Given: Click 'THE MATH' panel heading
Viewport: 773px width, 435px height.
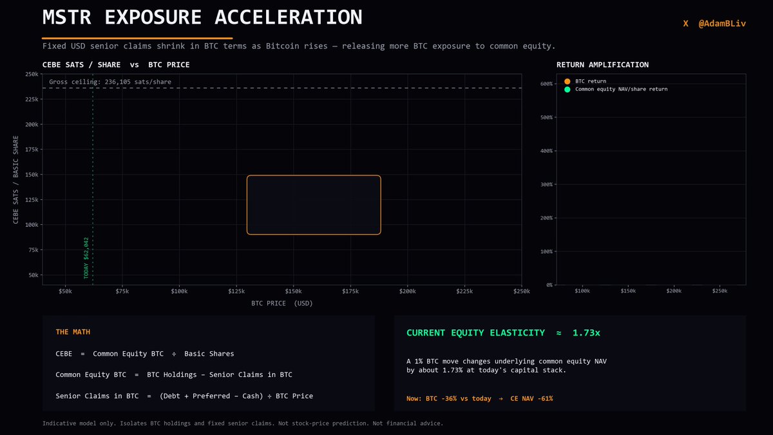Looking at the screenshot, I should pos(73,332).
